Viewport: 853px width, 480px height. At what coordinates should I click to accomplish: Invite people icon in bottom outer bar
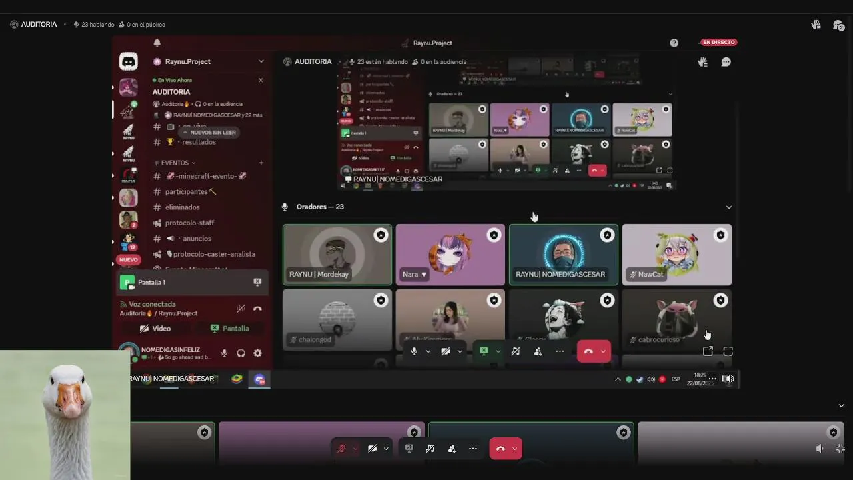click(x=452, y=449)
